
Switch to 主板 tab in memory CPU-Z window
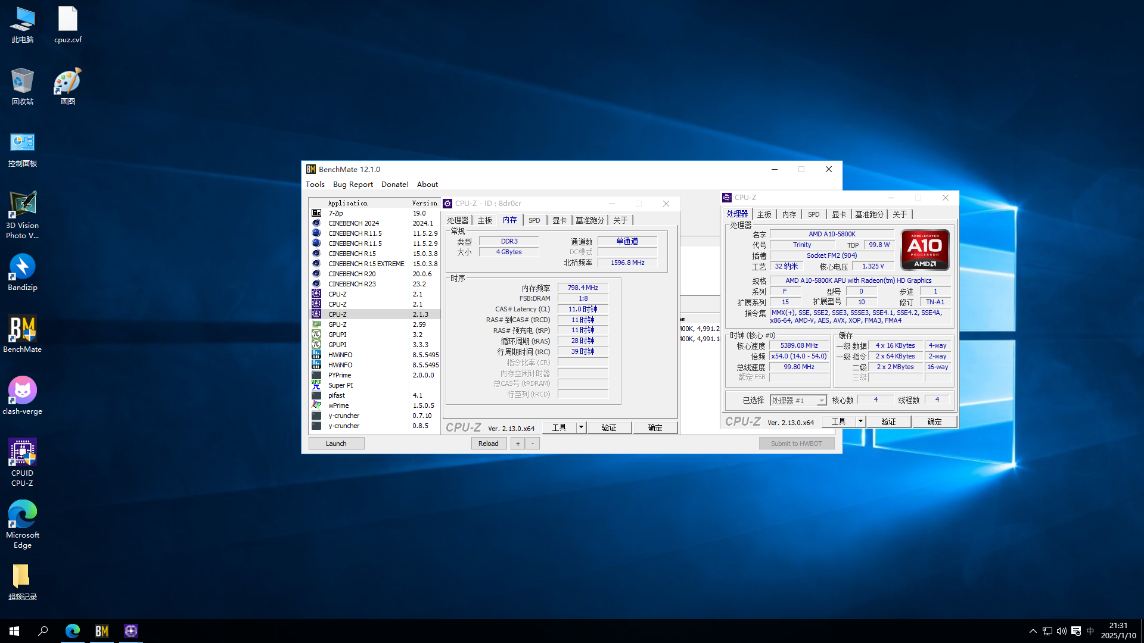coord(485,220)
